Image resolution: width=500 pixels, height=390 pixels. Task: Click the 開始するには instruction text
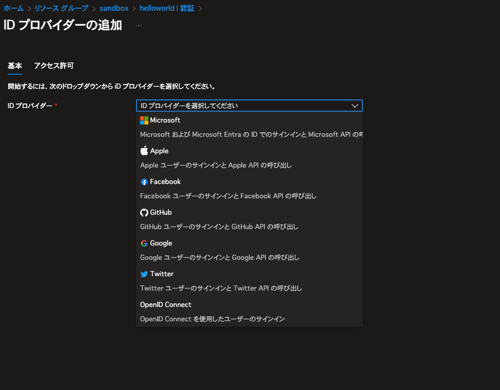pyautogui.click(x=112, y=86)
